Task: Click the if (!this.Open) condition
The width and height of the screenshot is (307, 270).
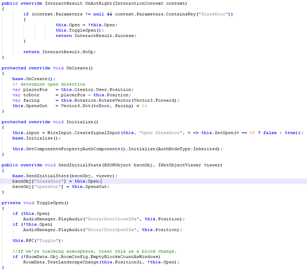Action: 33,224
